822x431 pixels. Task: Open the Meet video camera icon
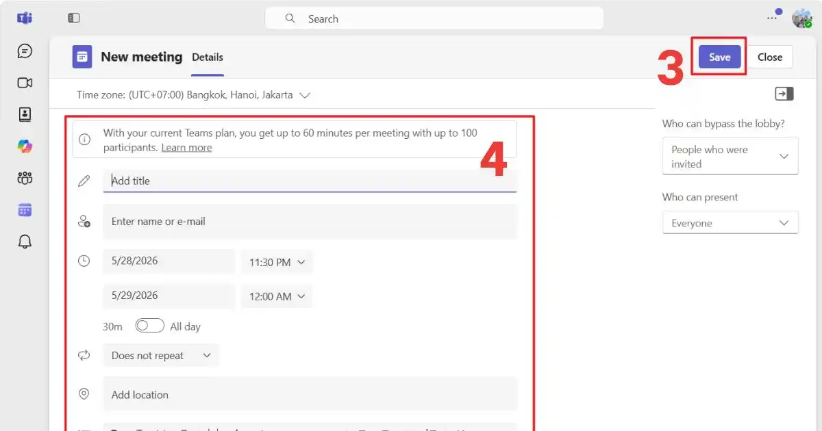(x=25, y=83)
